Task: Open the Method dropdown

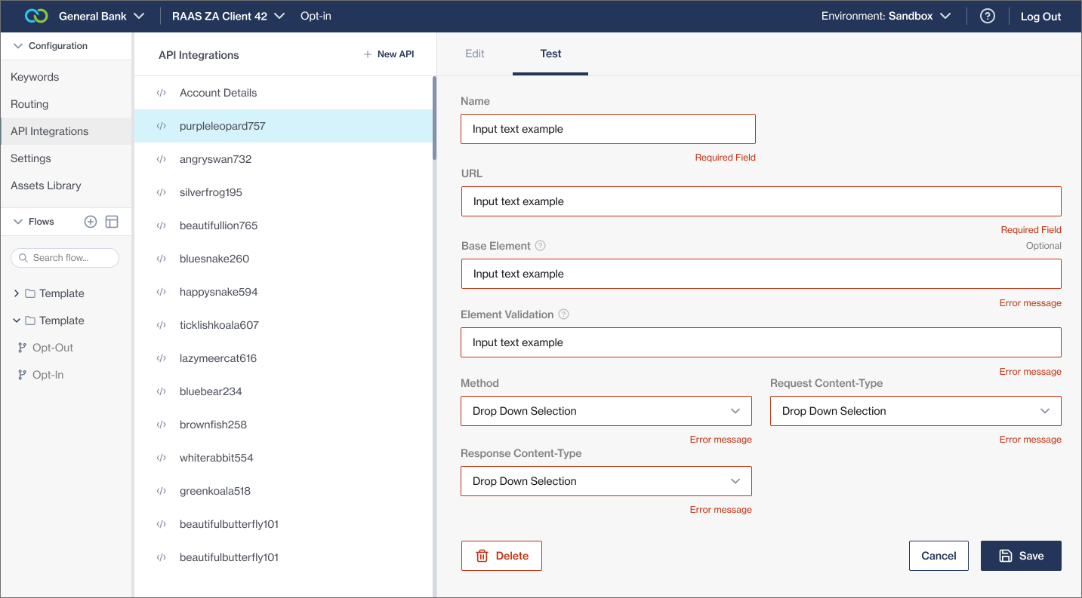Action: 606,411
